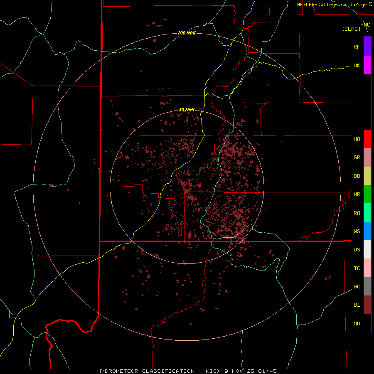This screenshot has height=374, width=374.
Task: Click the RA legend label
Action: (357, 213)
